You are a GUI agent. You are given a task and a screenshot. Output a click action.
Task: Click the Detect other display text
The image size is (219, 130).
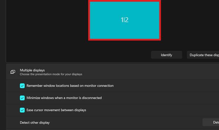coord(35,123)
